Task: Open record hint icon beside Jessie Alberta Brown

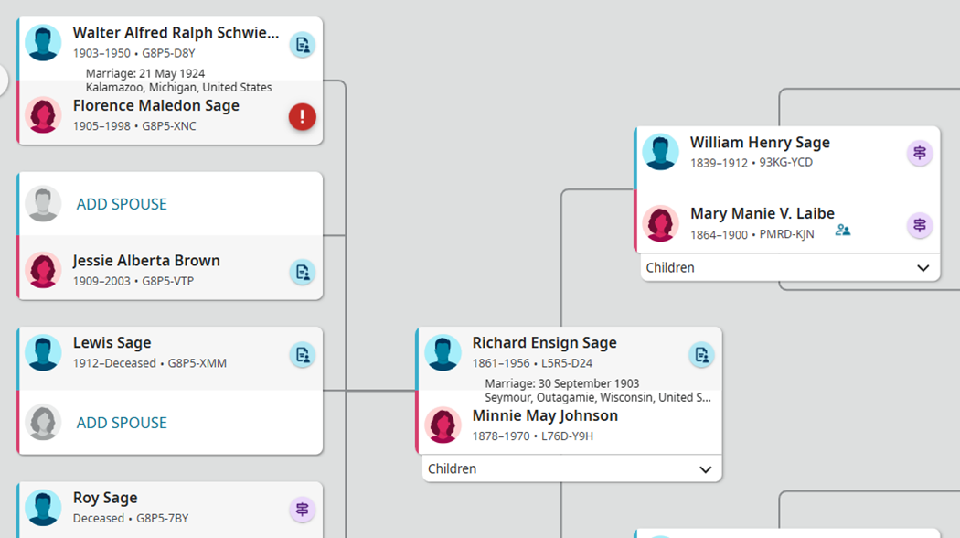Action: (x=303, y=272)
